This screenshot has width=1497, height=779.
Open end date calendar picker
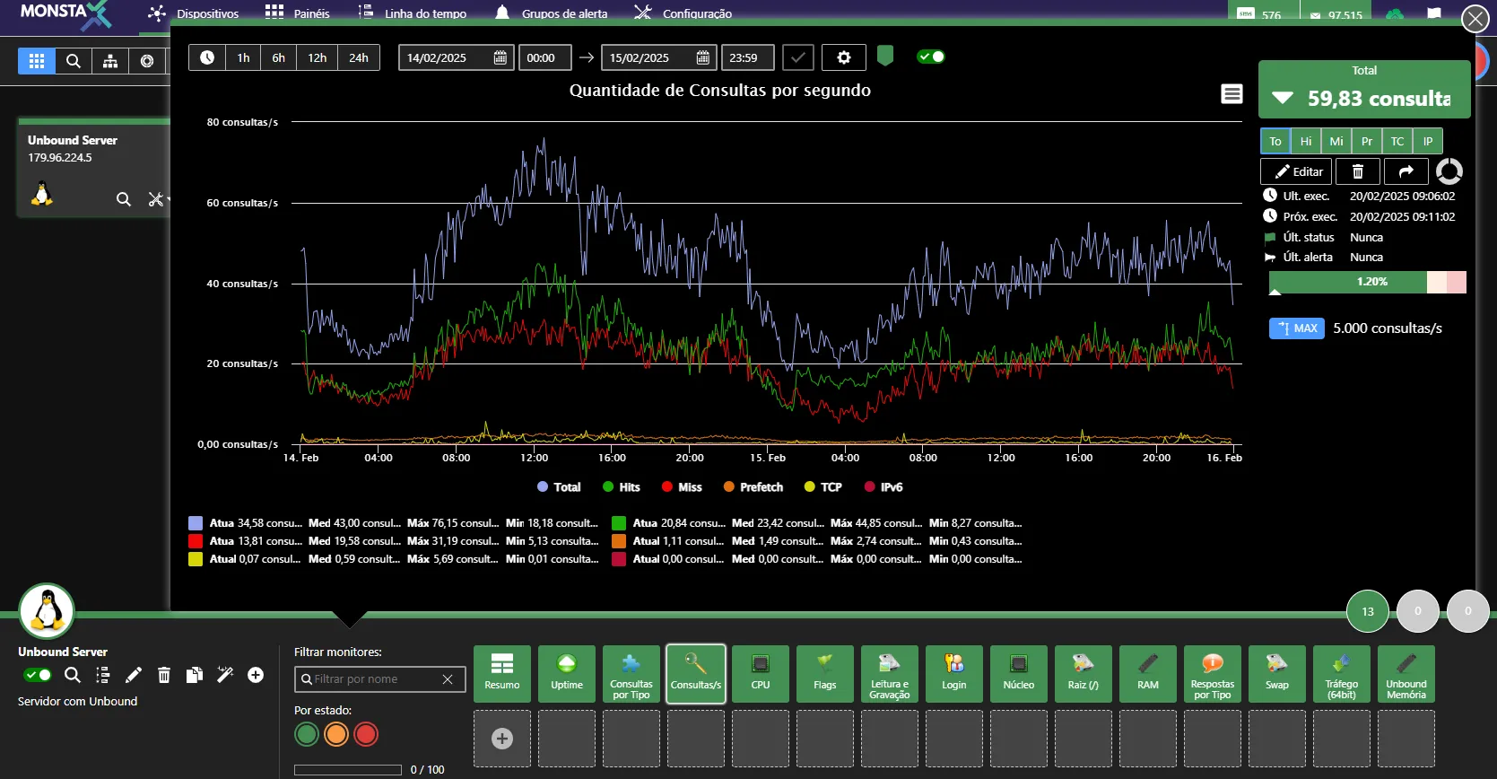click(x=703, y=57)
